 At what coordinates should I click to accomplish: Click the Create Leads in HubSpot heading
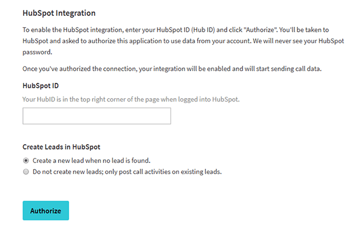coord(61,147)
